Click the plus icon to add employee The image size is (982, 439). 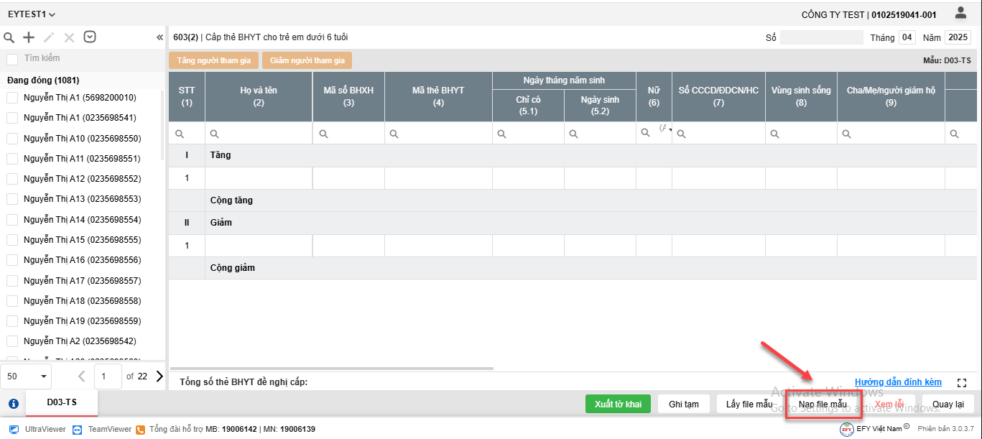pyautogui.click(x=29, y=37)
